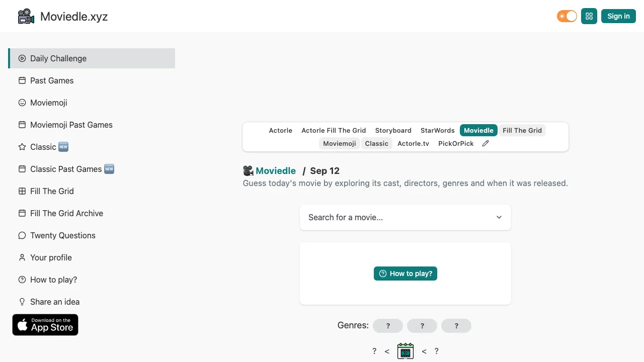
Task: Click the Moviedle heading link
Action: click(276, 171)
